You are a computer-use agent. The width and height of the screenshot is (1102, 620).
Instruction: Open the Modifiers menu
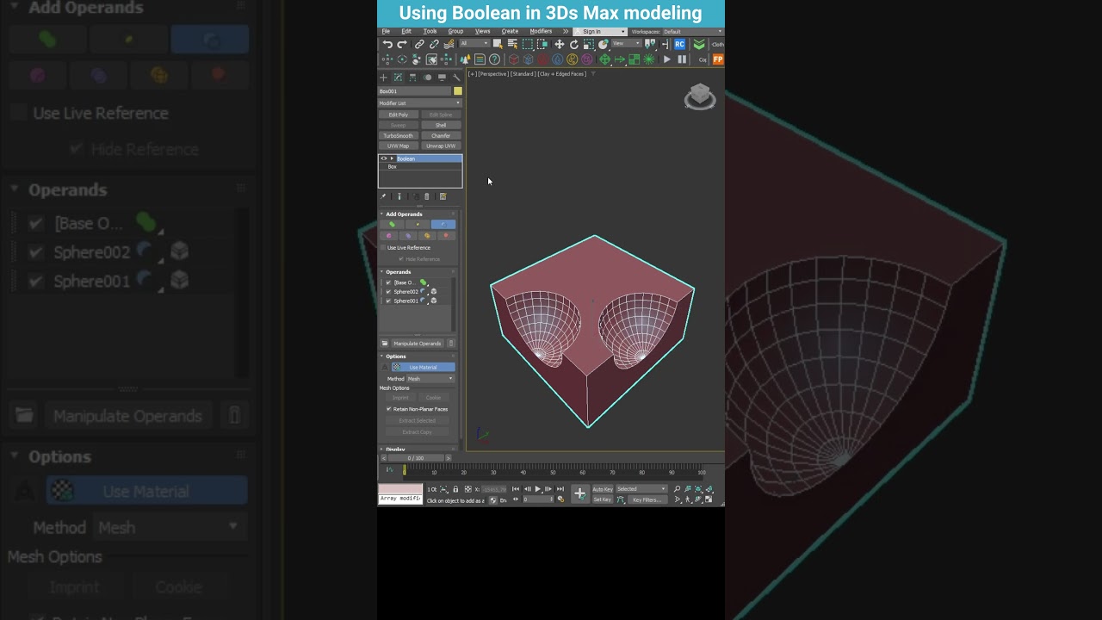[x=541, y=32]
